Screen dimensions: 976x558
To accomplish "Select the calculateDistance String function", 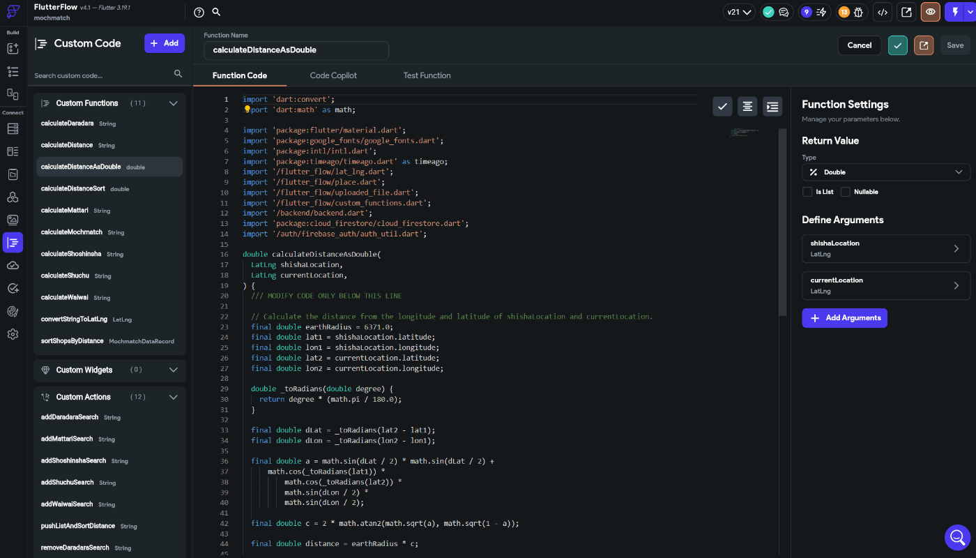I will (109, 145).
